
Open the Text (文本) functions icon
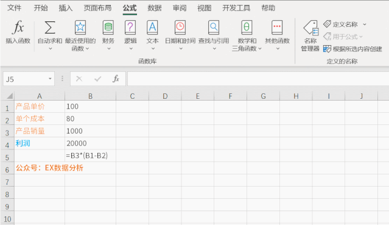(152, 27)
